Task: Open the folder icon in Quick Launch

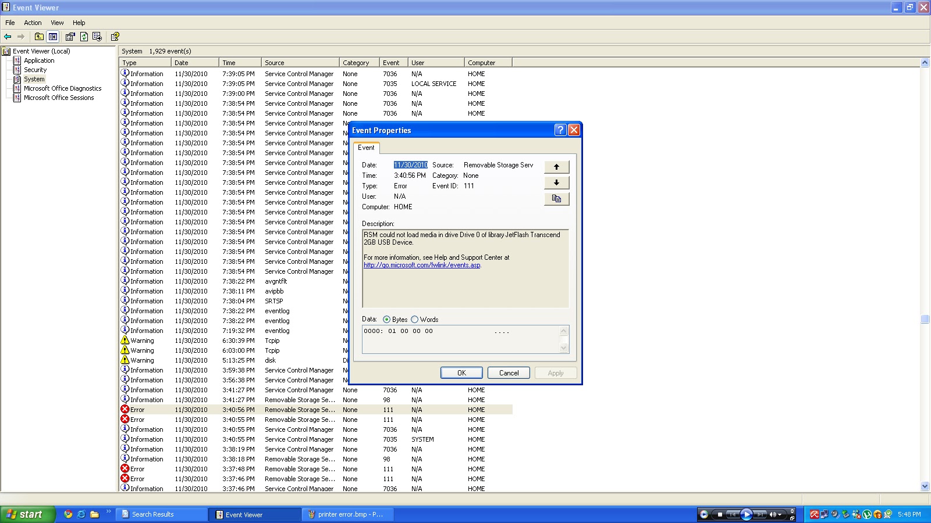Action: (94, 514)
